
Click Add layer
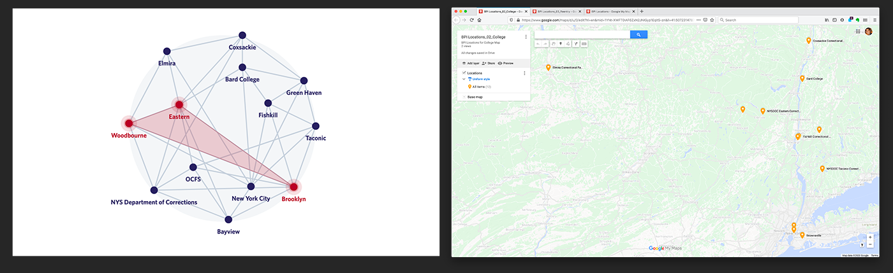[471, 63]
